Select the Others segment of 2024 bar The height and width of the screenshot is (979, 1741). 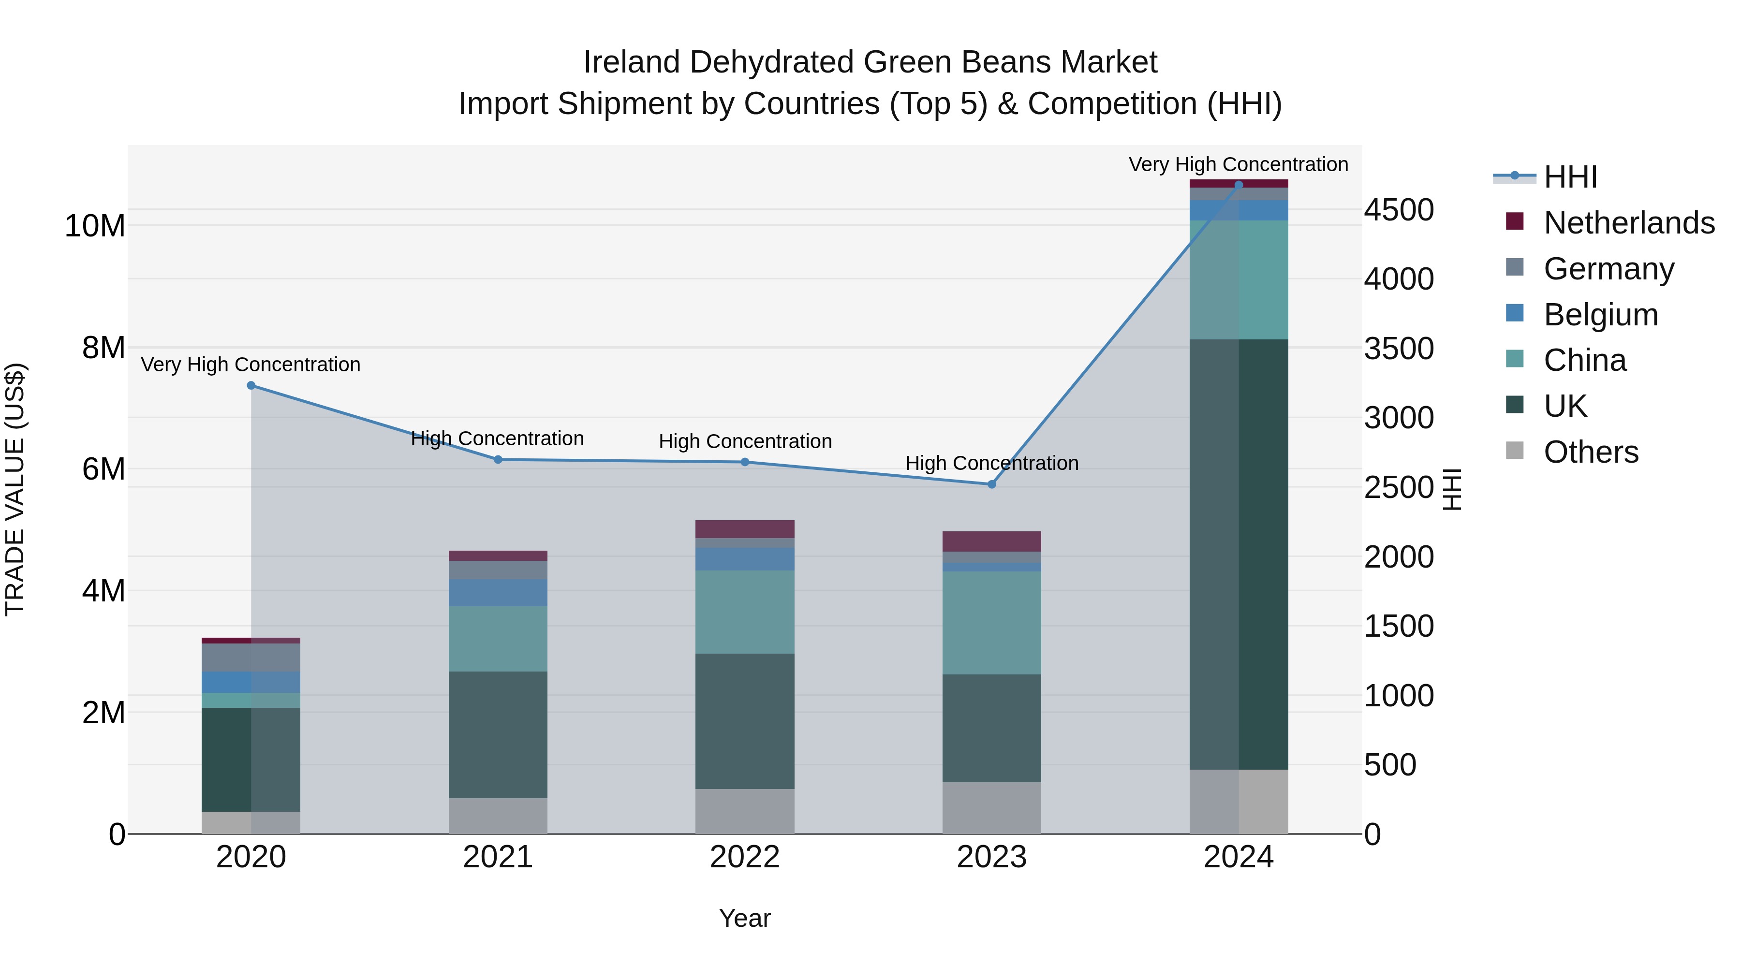tap(1239, 802)
